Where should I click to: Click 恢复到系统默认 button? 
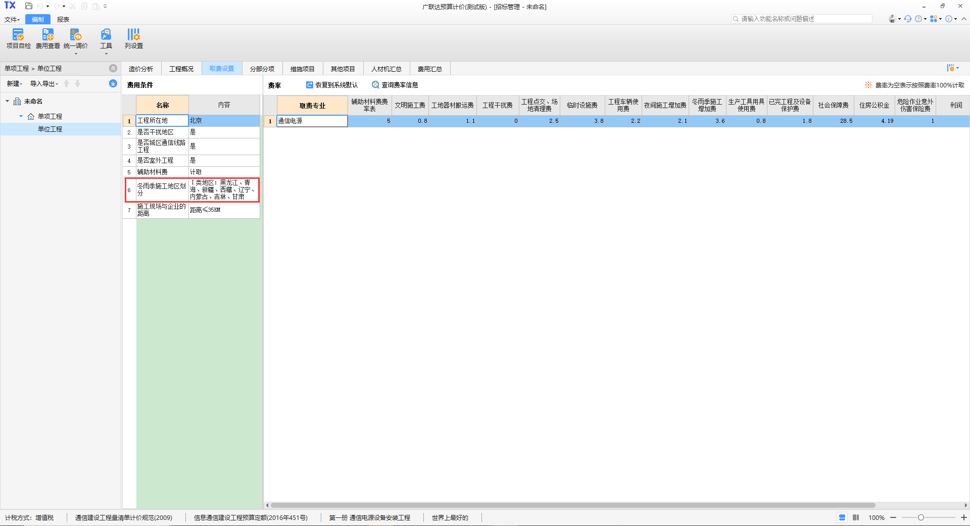pos(332,85)
